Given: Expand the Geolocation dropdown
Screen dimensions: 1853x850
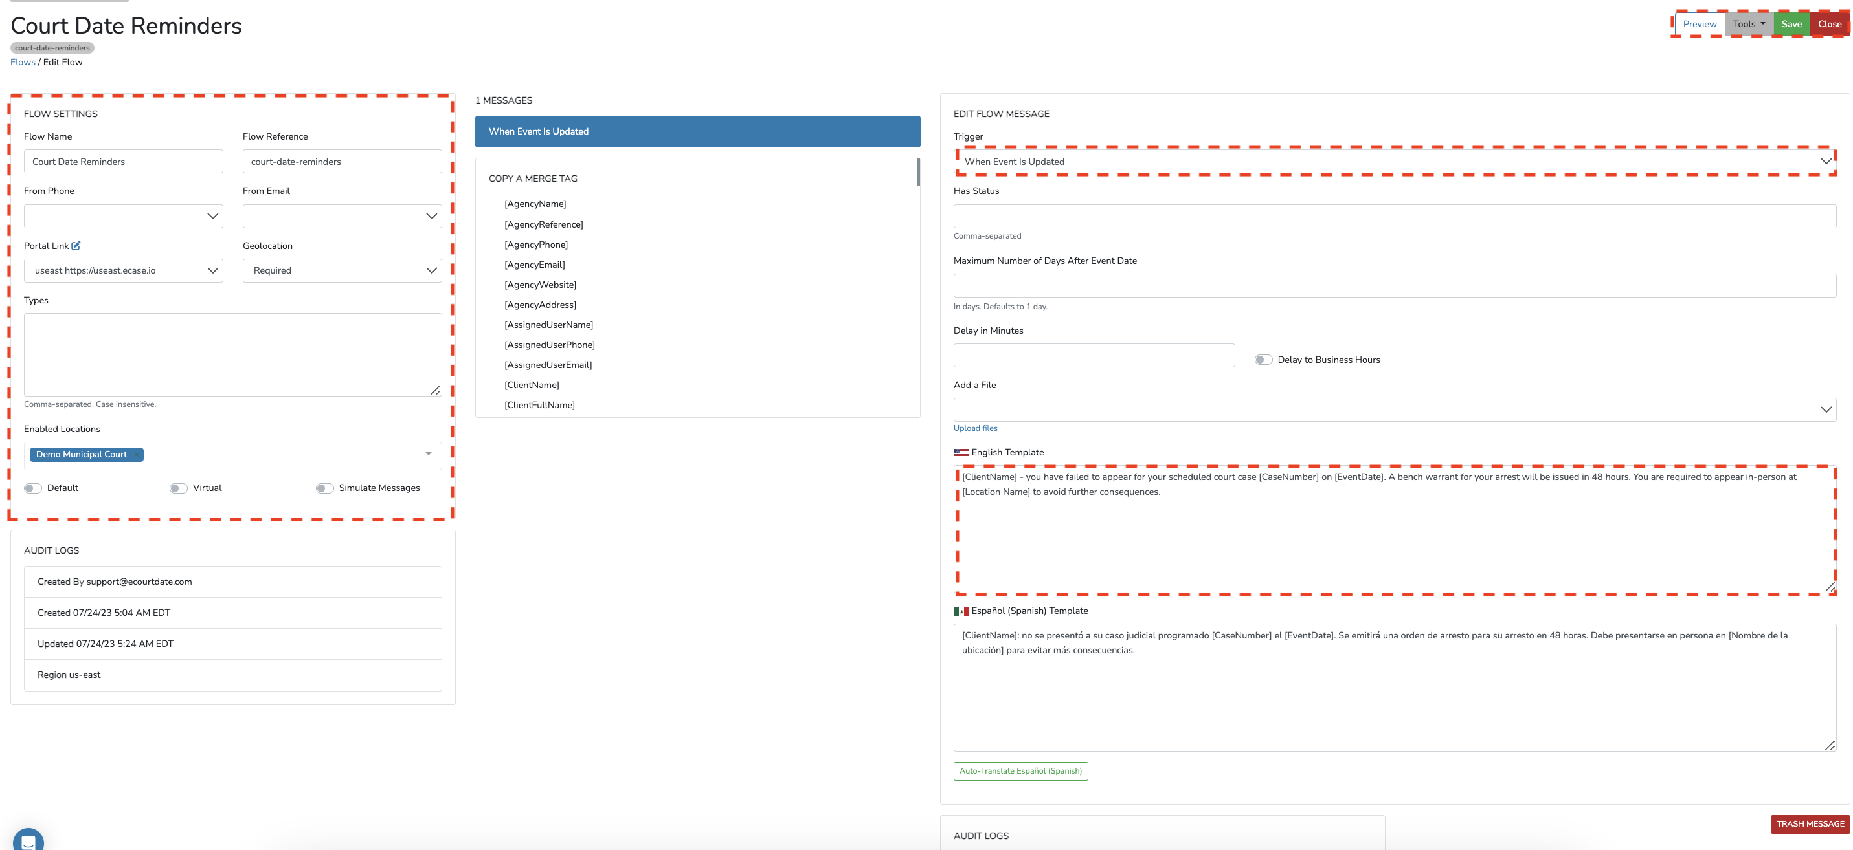Looking at the screenshot, I should (x=342, y=271).
